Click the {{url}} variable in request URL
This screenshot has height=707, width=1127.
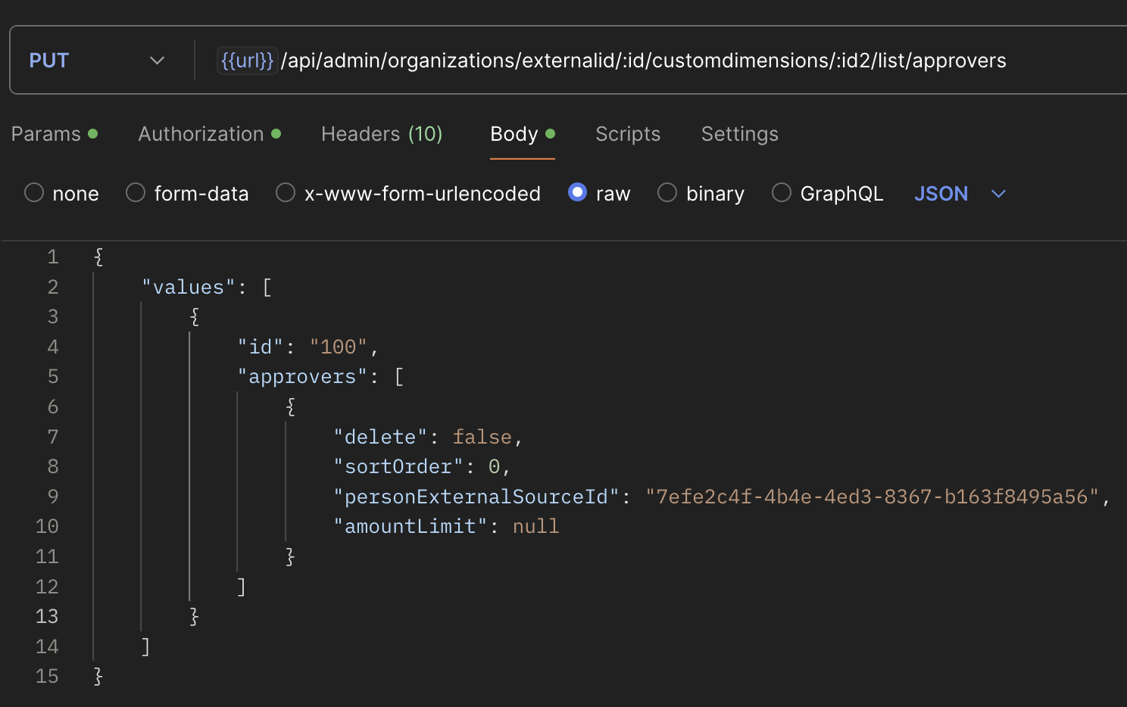(x=247, y=61)
